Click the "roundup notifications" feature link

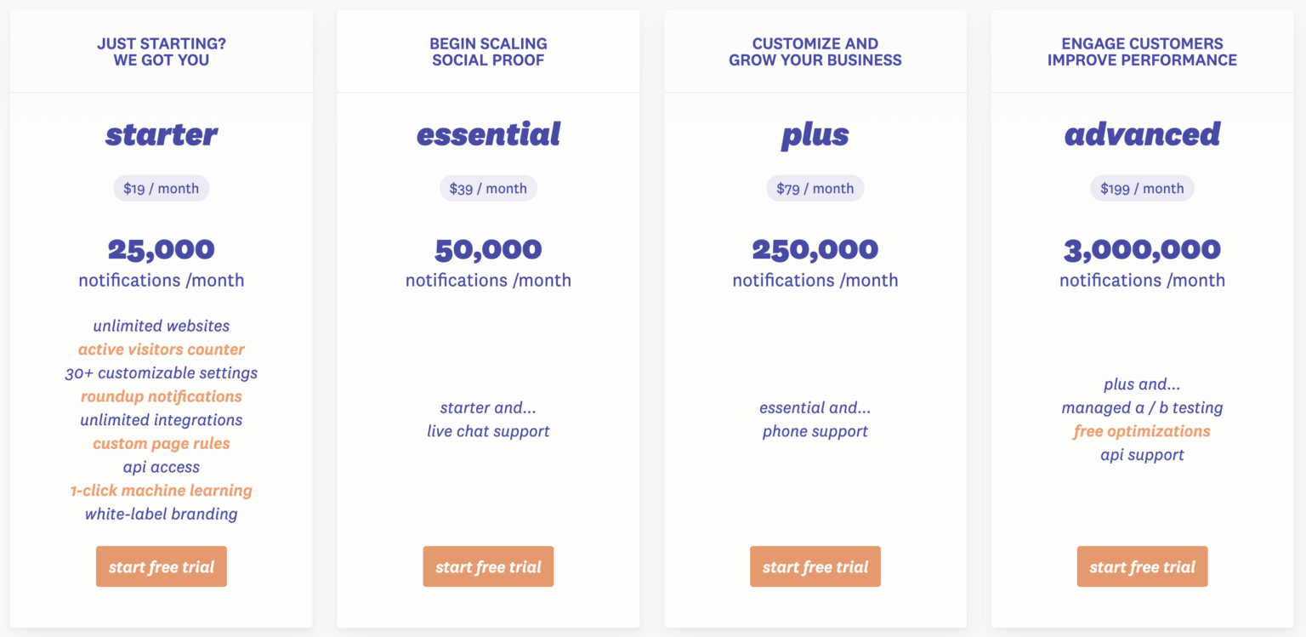coord(162,396)
